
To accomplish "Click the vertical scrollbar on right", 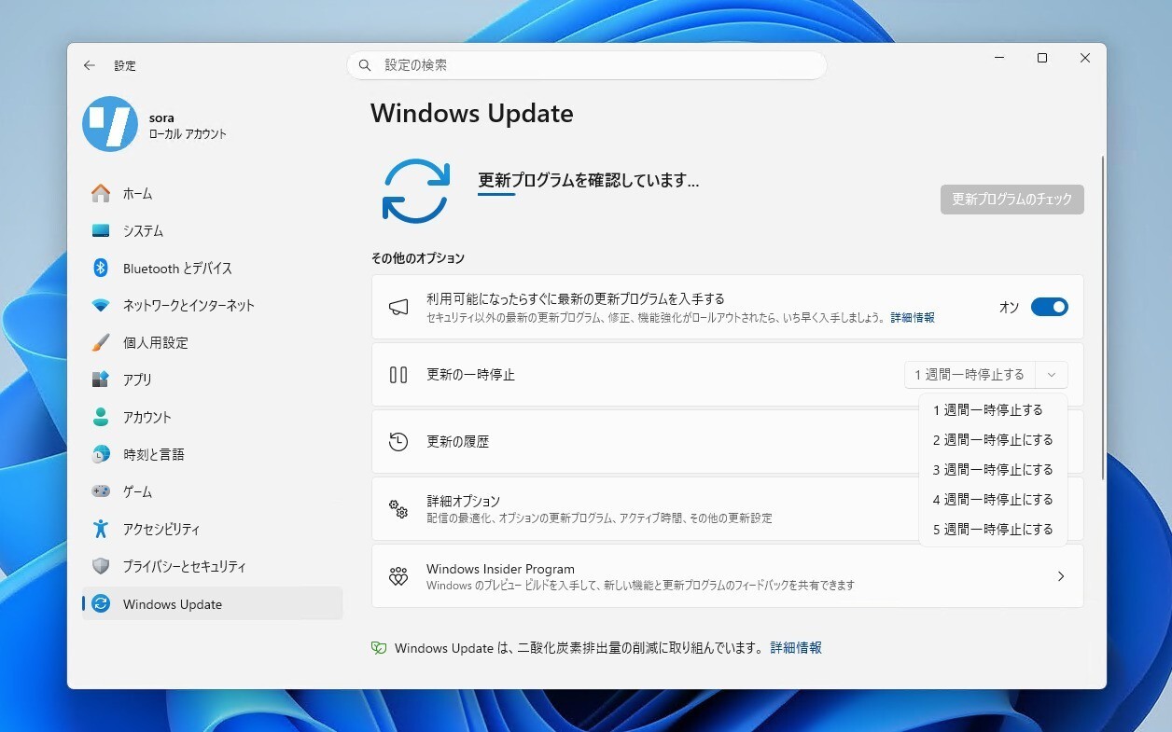I will click(x=1103, y=317).
